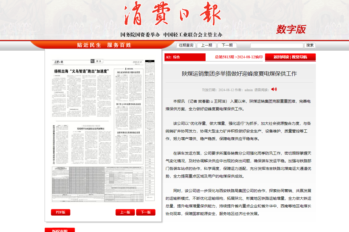Image resolution: width=349 pixels, height=232 pixels.
Task: Click the 返回阅读 link
Action: pos(281,57)
